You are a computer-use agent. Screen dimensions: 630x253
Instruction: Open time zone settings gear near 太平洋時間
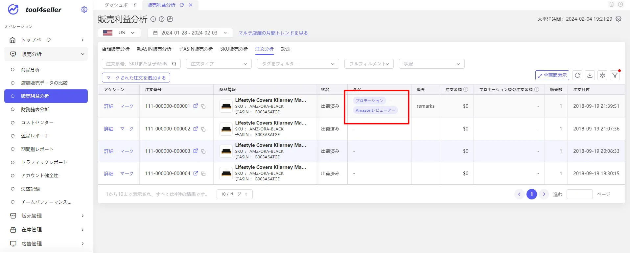pos(618,19)
